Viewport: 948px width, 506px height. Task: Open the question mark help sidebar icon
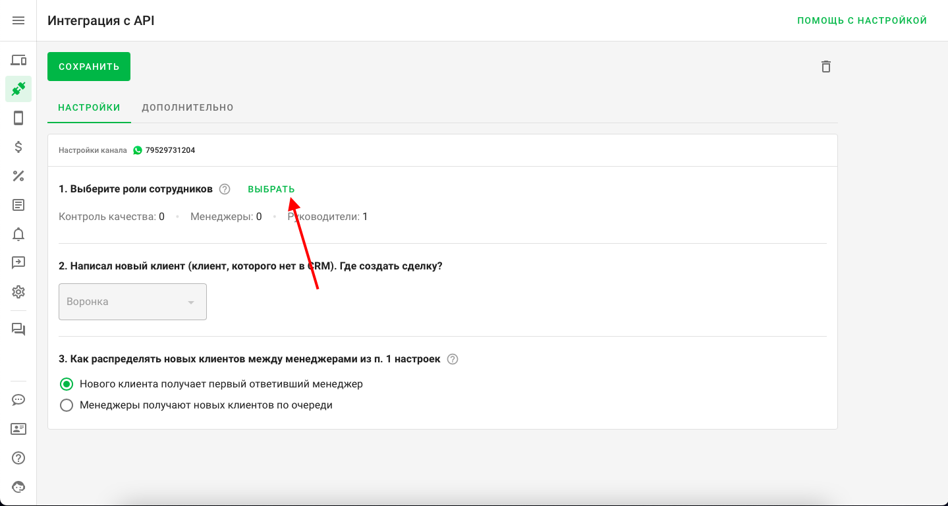[x=18, y=458]
